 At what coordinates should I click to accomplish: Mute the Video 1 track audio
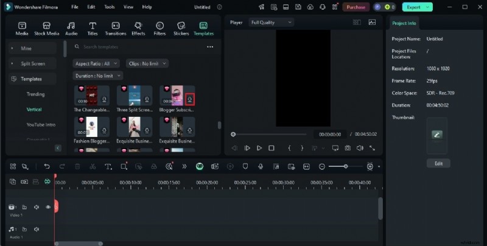(x=37, y=207)
